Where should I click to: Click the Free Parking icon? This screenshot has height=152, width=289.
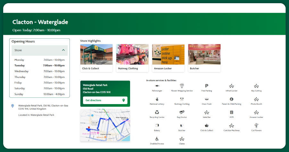[207, 86]
